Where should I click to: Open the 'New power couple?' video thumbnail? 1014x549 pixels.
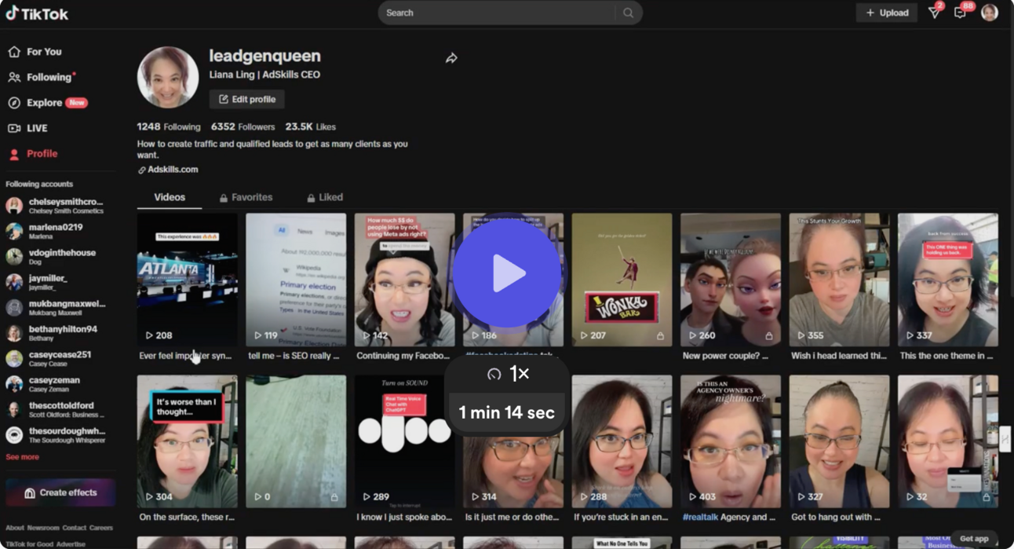point(730,279)
